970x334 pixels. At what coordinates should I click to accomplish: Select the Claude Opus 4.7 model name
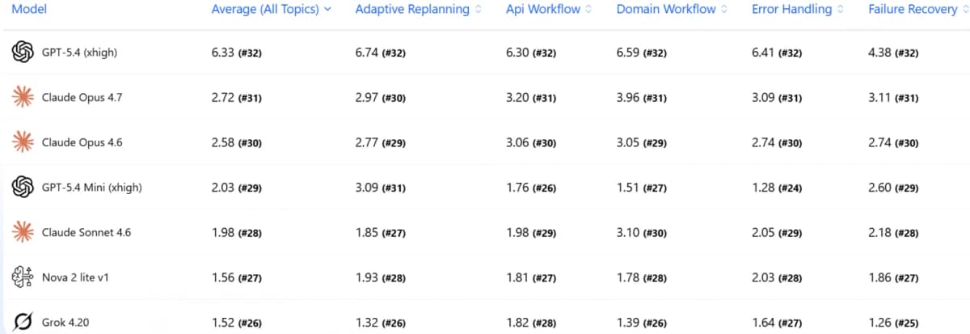point(82,98)
